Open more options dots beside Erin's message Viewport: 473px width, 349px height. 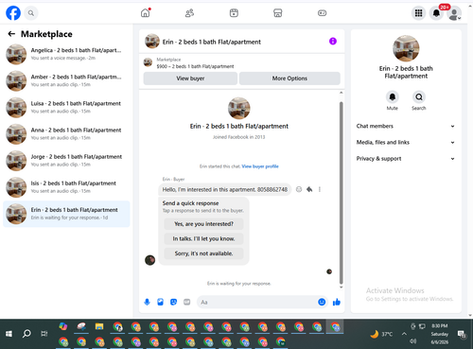point(320,189)
